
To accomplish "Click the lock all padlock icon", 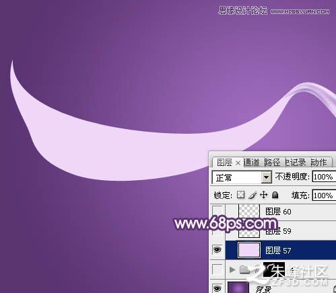I will point(275,195).
